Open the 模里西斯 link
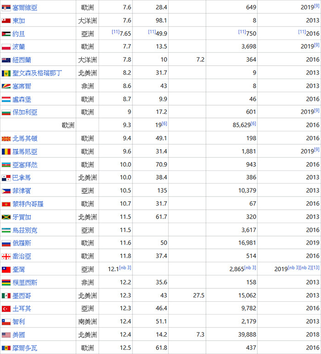The image size is (321, 354). pyautogui.click(x=25, y=283)
